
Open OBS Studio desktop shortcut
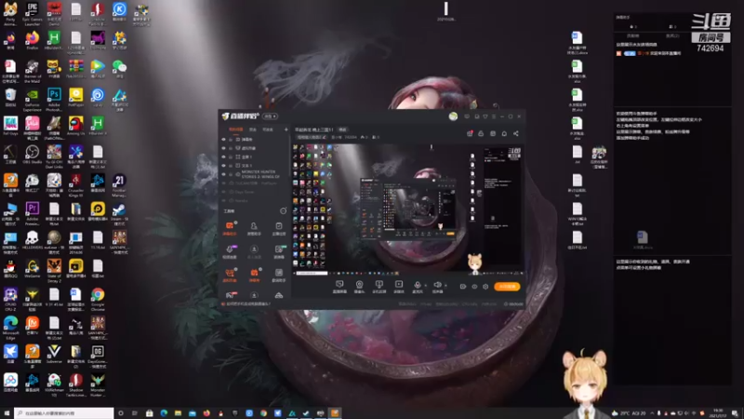pos(33,155)
